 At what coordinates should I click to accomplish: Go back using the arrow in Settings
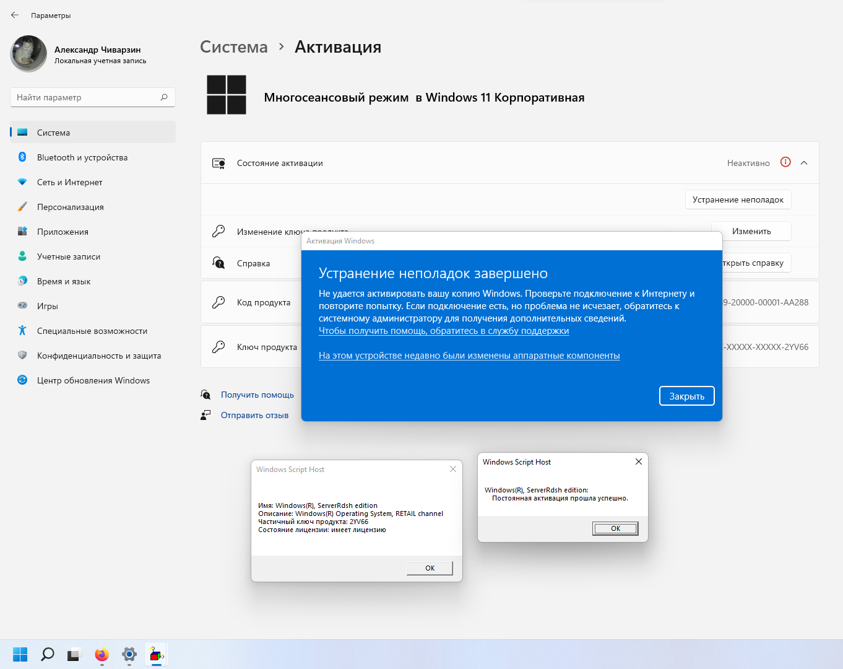coord(15,15)
